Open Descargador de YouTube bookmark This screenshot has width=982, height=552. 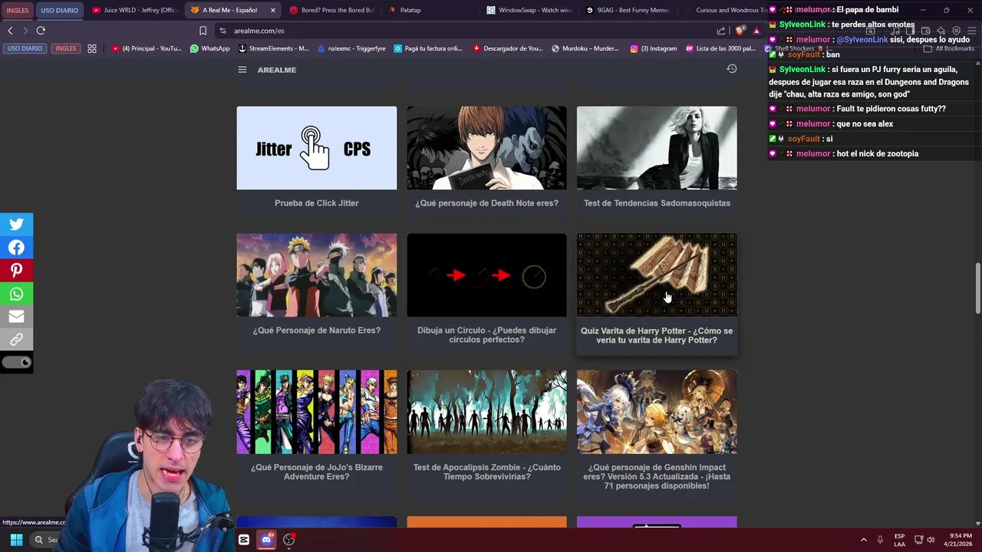pyautogui.click(x=508, y=48)
